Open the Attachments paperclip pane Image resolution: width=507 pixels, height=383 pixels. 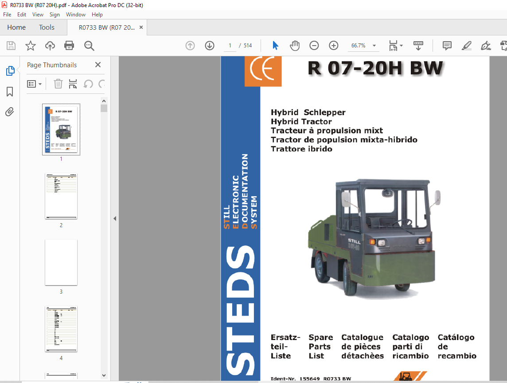pyautogui.click(x=10, y=112)
